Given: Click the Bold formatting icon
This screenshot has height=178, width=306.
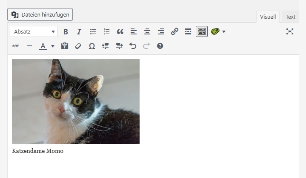Looking at the screenshot, I should [x=66, y=31].
